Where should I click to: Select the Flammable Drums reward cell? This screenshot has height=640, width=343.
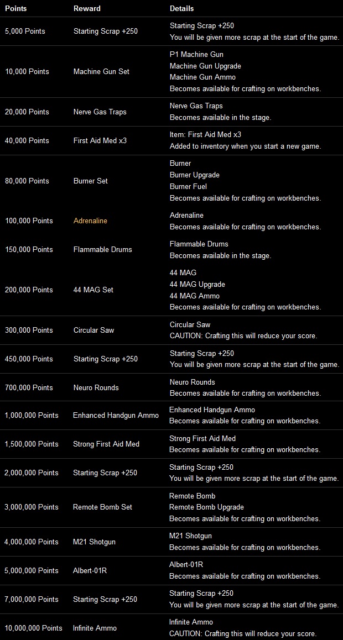pyautogui.click(x=102, y=249)
